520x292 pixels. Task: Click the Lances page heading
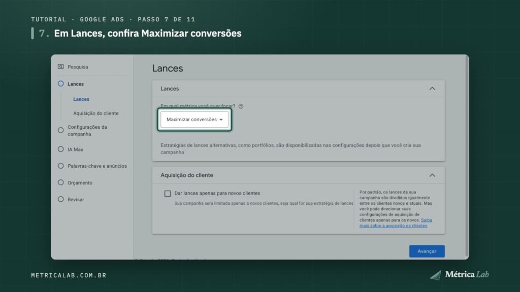tap(168, 68)
